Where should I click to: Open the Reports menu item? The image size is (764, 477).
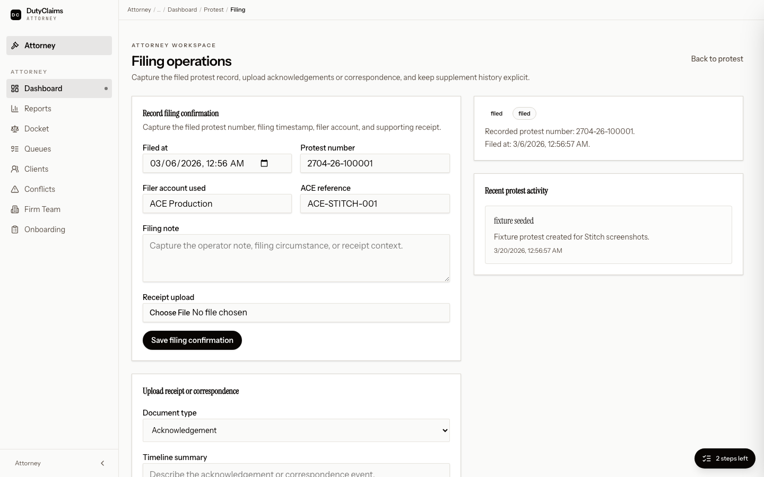(59, 109)
